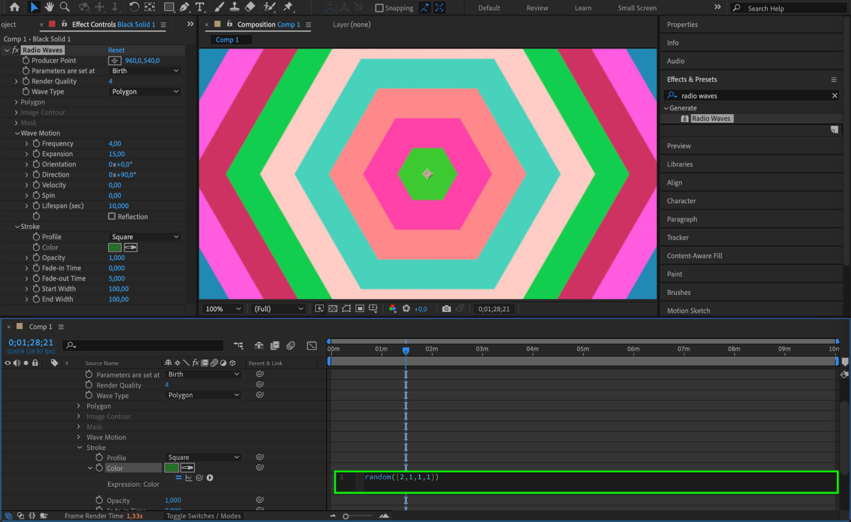Viewport: 851px width, 522px height.
Task: Enable the Reflection checkbox
Action: pos(112,216)
